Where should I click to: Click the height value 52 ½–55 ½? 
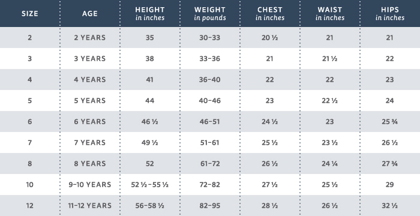point(150,185)
